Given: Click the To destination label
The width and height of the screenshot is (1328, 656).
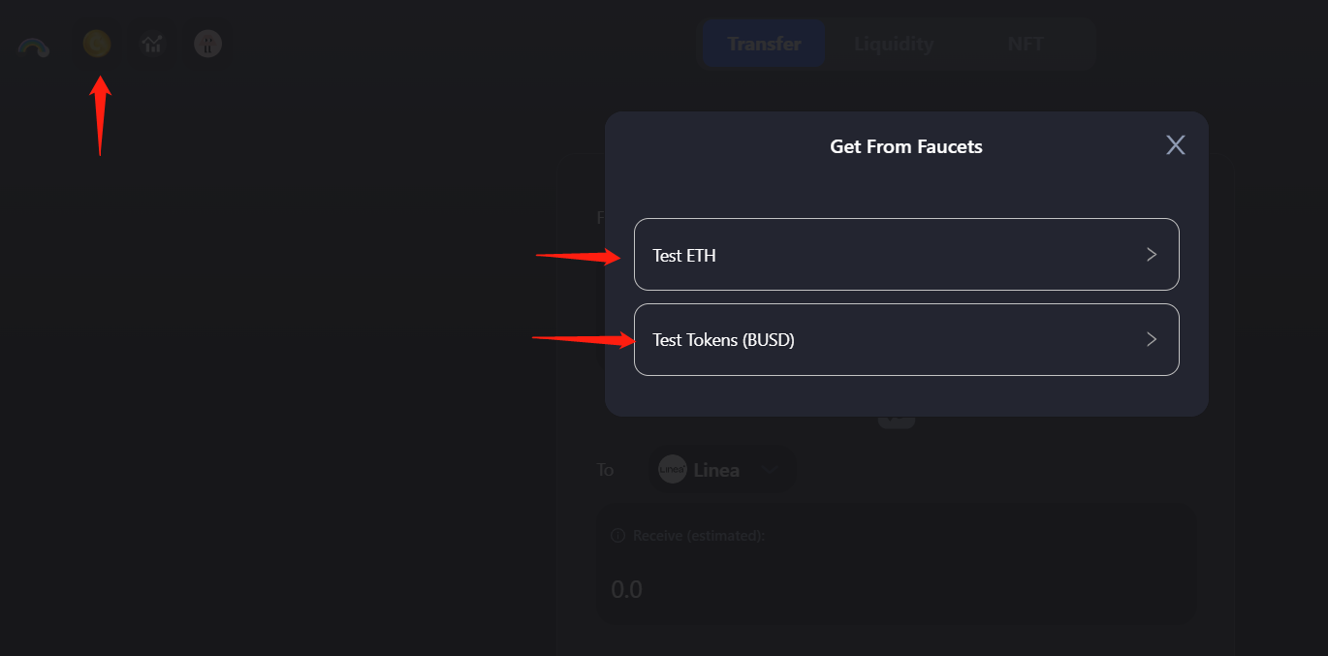Looking at the screenshot, I should [606, 470].
